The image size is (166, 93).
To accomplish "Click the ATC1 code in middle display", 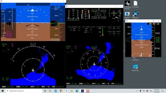I will (x=98, y=83).
